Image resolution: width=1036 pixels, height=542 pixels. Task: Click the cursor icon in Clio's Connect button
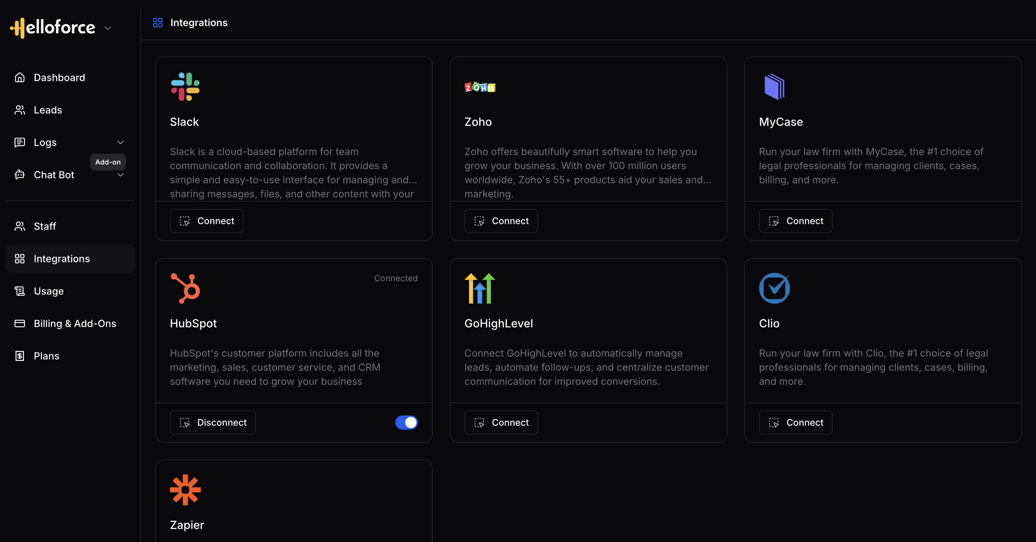click(774, 423)
